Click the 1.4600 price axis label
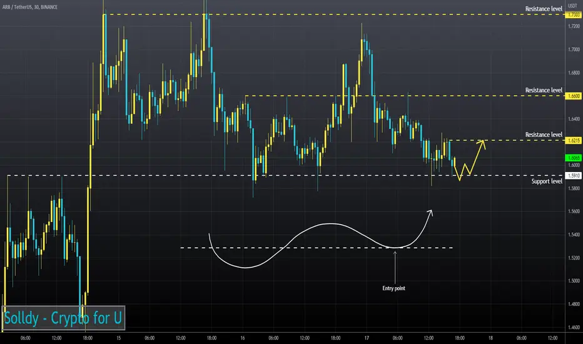This screenshot has height=344, width=583. 574,327
